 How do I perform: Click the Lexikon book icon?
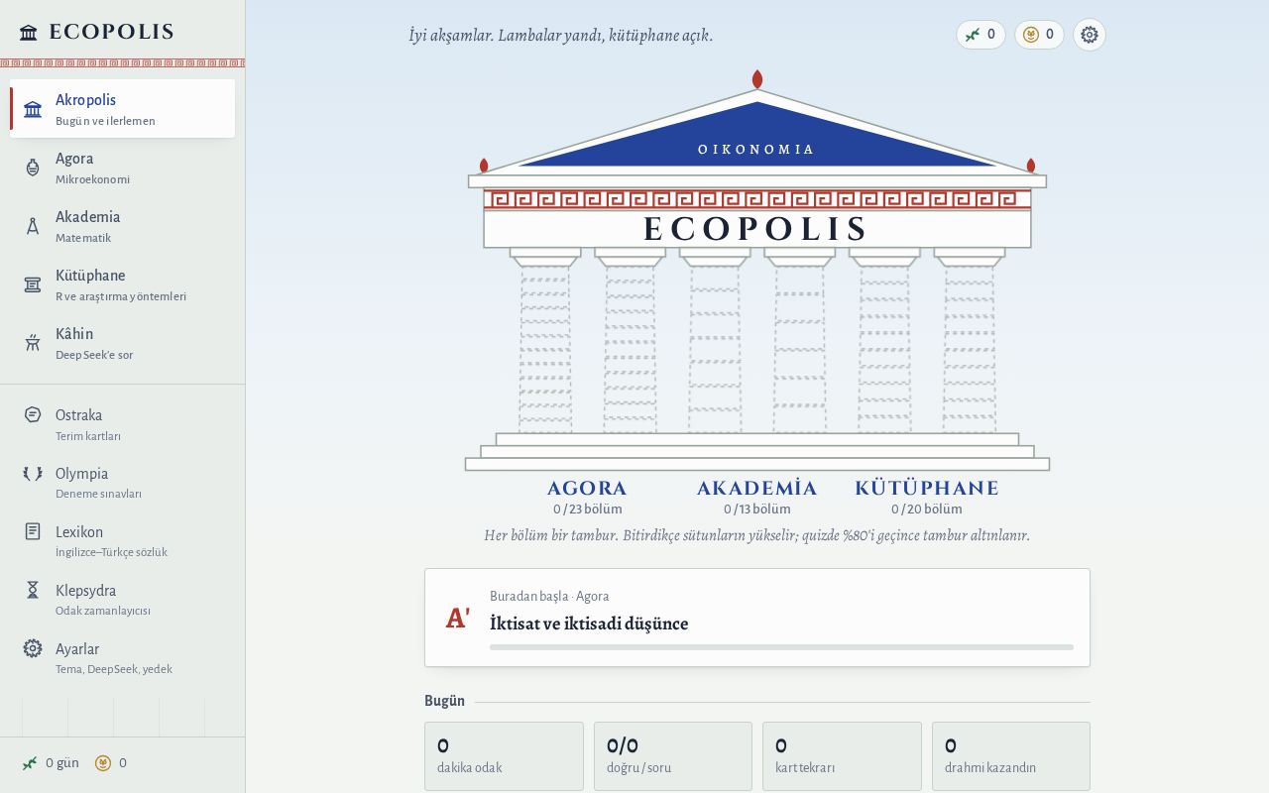[x=33, y=531]
